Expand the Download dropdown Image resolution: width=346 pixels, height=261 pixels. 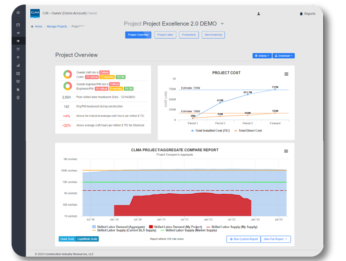(284, 55)
